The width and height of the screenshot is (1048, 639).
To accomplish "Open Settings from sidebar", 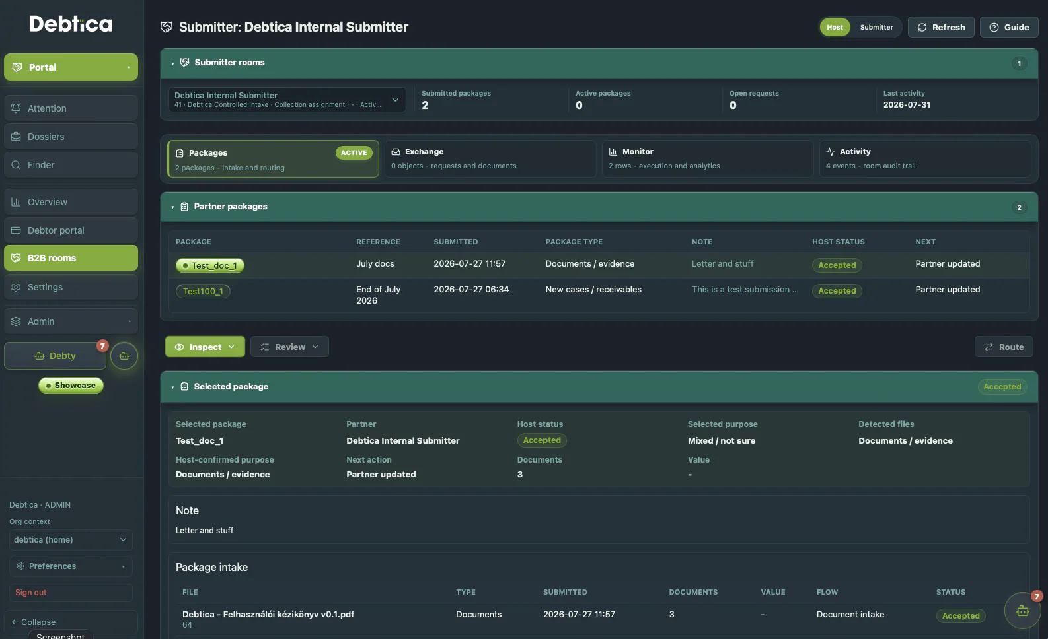I will coord(71,287).
